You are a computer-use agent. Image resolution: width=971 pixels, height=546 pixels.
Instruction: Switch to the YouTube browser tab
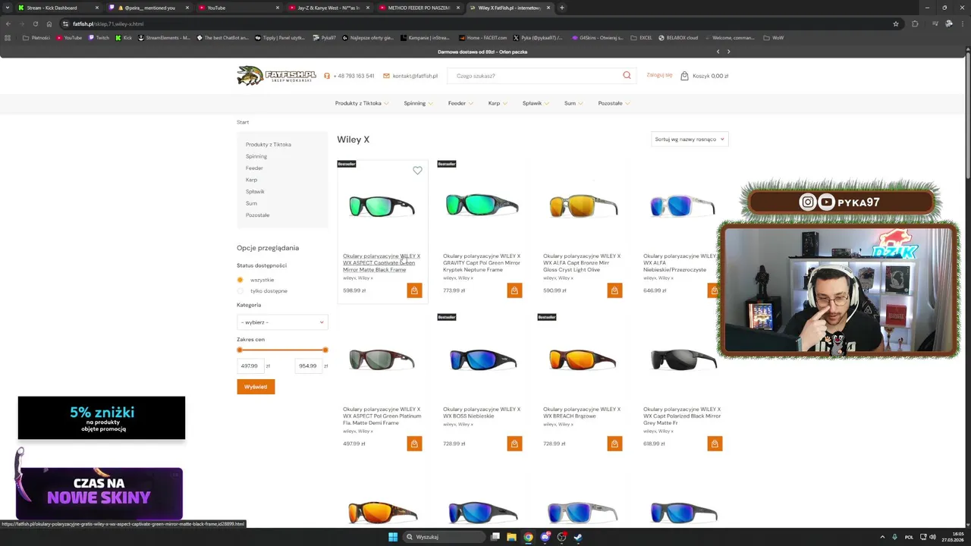pos(237,8)
